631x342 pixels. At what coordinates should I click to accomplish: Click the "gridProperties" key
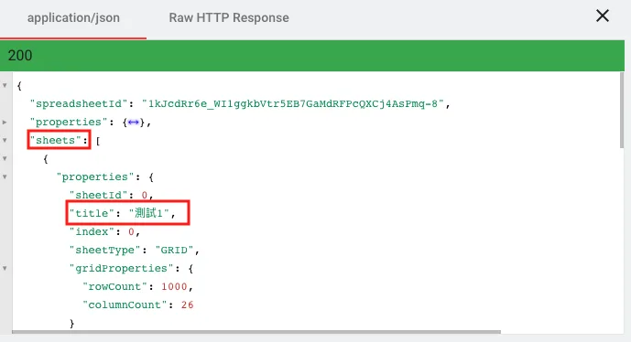[x=122, y=268]
